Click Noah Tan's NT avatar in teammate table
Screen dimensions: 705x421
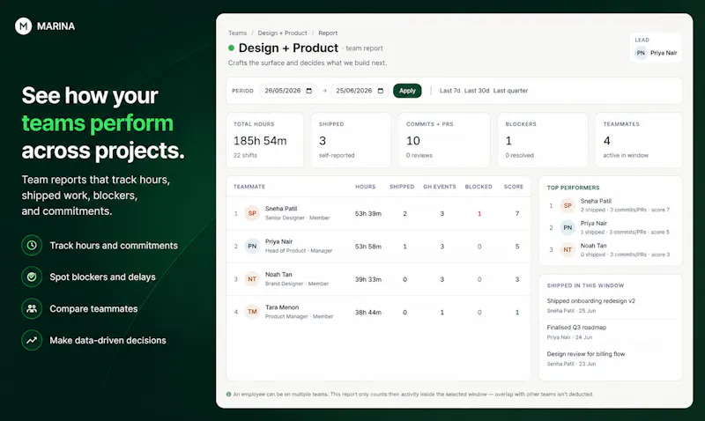tap(252, 279)
